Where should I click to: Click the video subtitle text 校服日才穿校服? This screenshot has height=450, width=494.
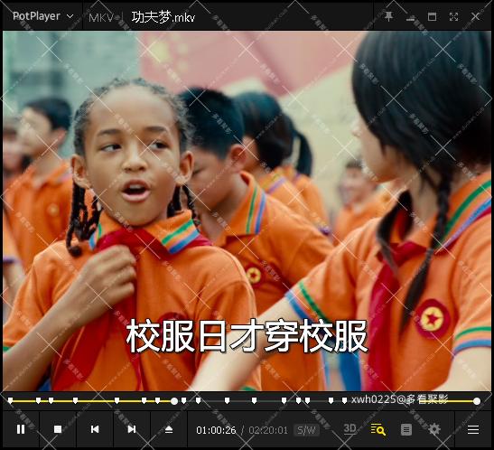pos(247,335)
